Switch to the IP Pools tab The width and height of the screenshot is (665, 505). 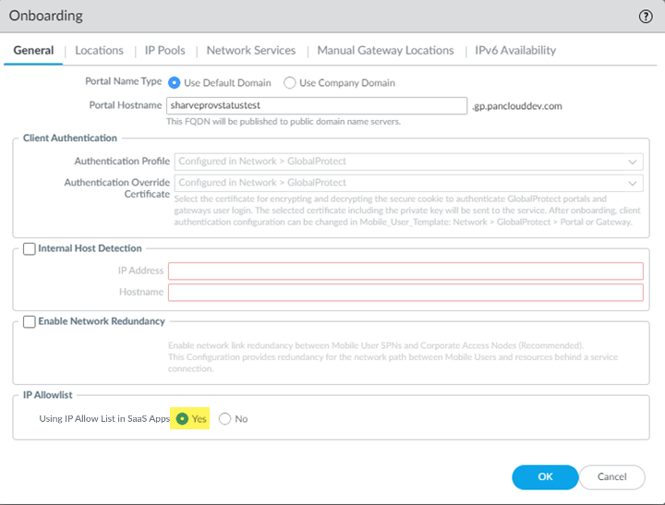click(x=164, y=51)
